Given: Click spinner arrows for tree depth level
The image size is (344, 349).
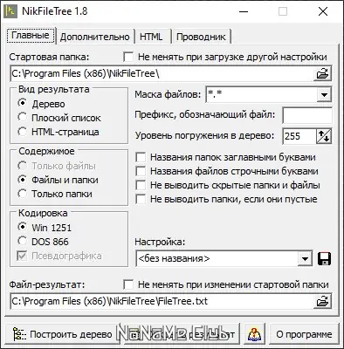Looking at the screenshot, I should pyautogui.click(x=324, y=136).
